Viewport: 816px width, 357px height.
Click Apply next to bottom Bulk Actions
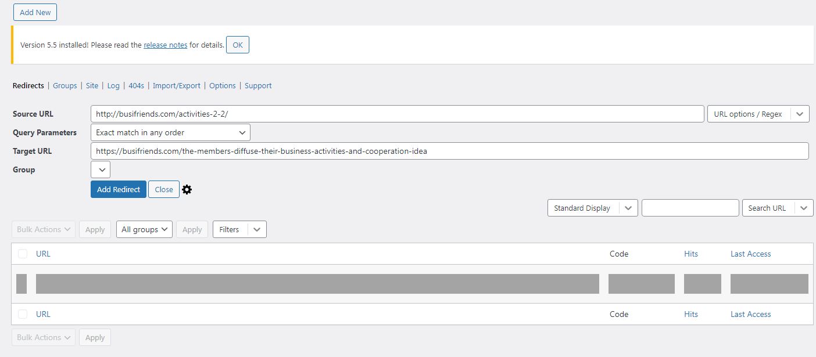pyautogui.click(x=95, y=337)
